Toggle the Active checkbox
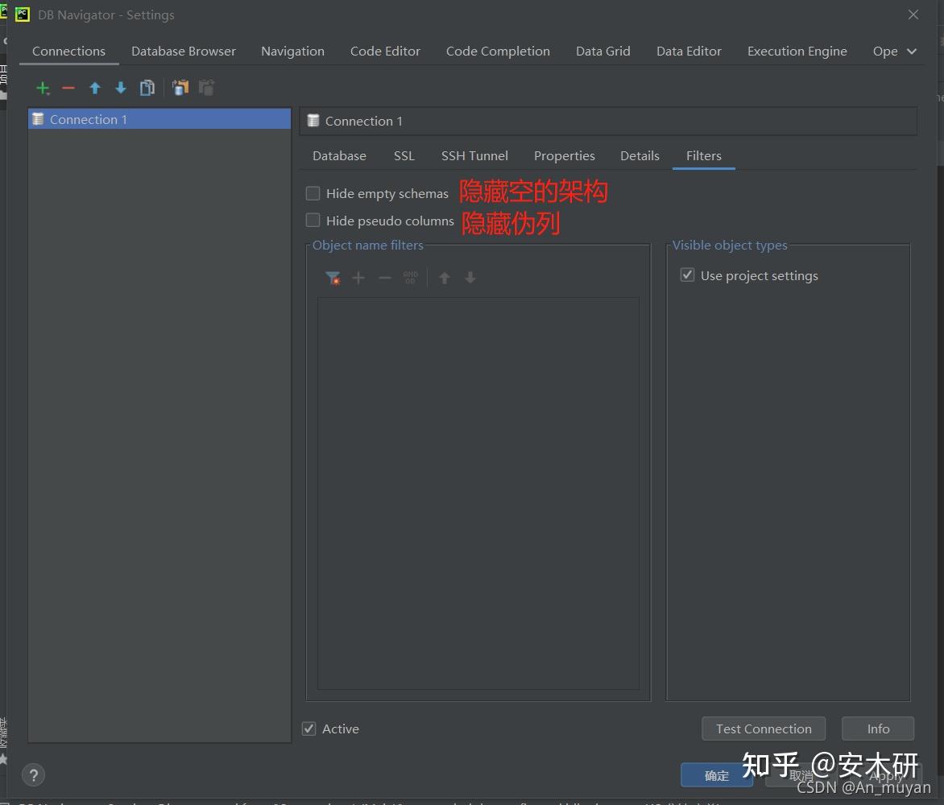This screenshot has height=805, width=944. tap(308, 729)
